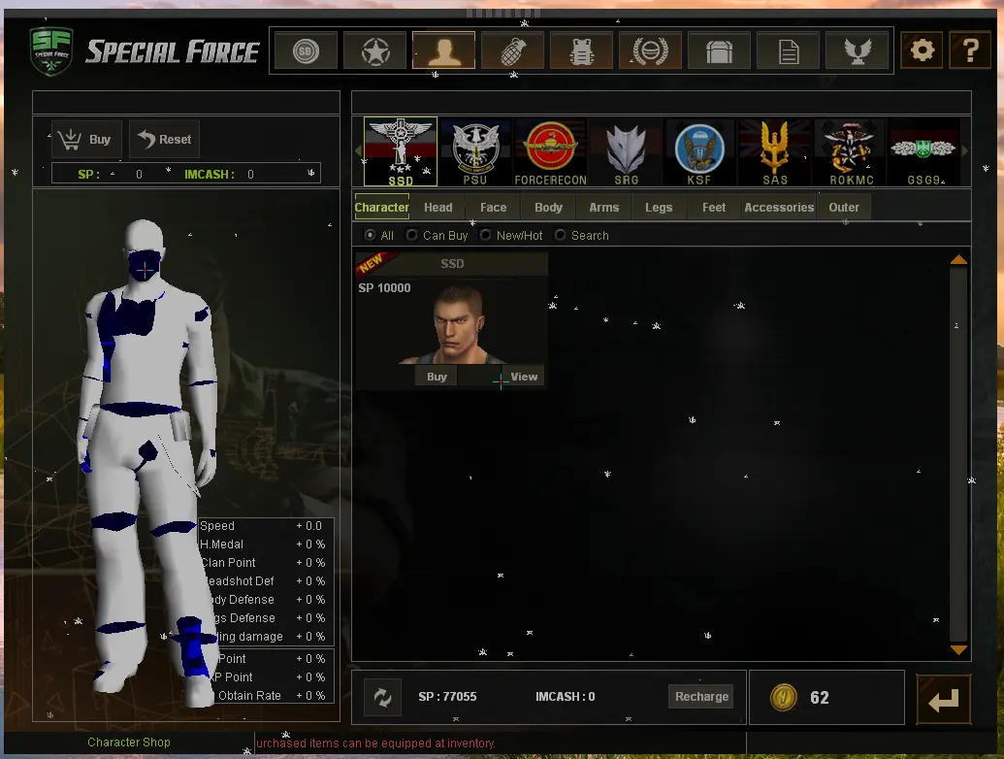
Task: Click the Special Force SF shield logo
Action: [x=51, y=51]
